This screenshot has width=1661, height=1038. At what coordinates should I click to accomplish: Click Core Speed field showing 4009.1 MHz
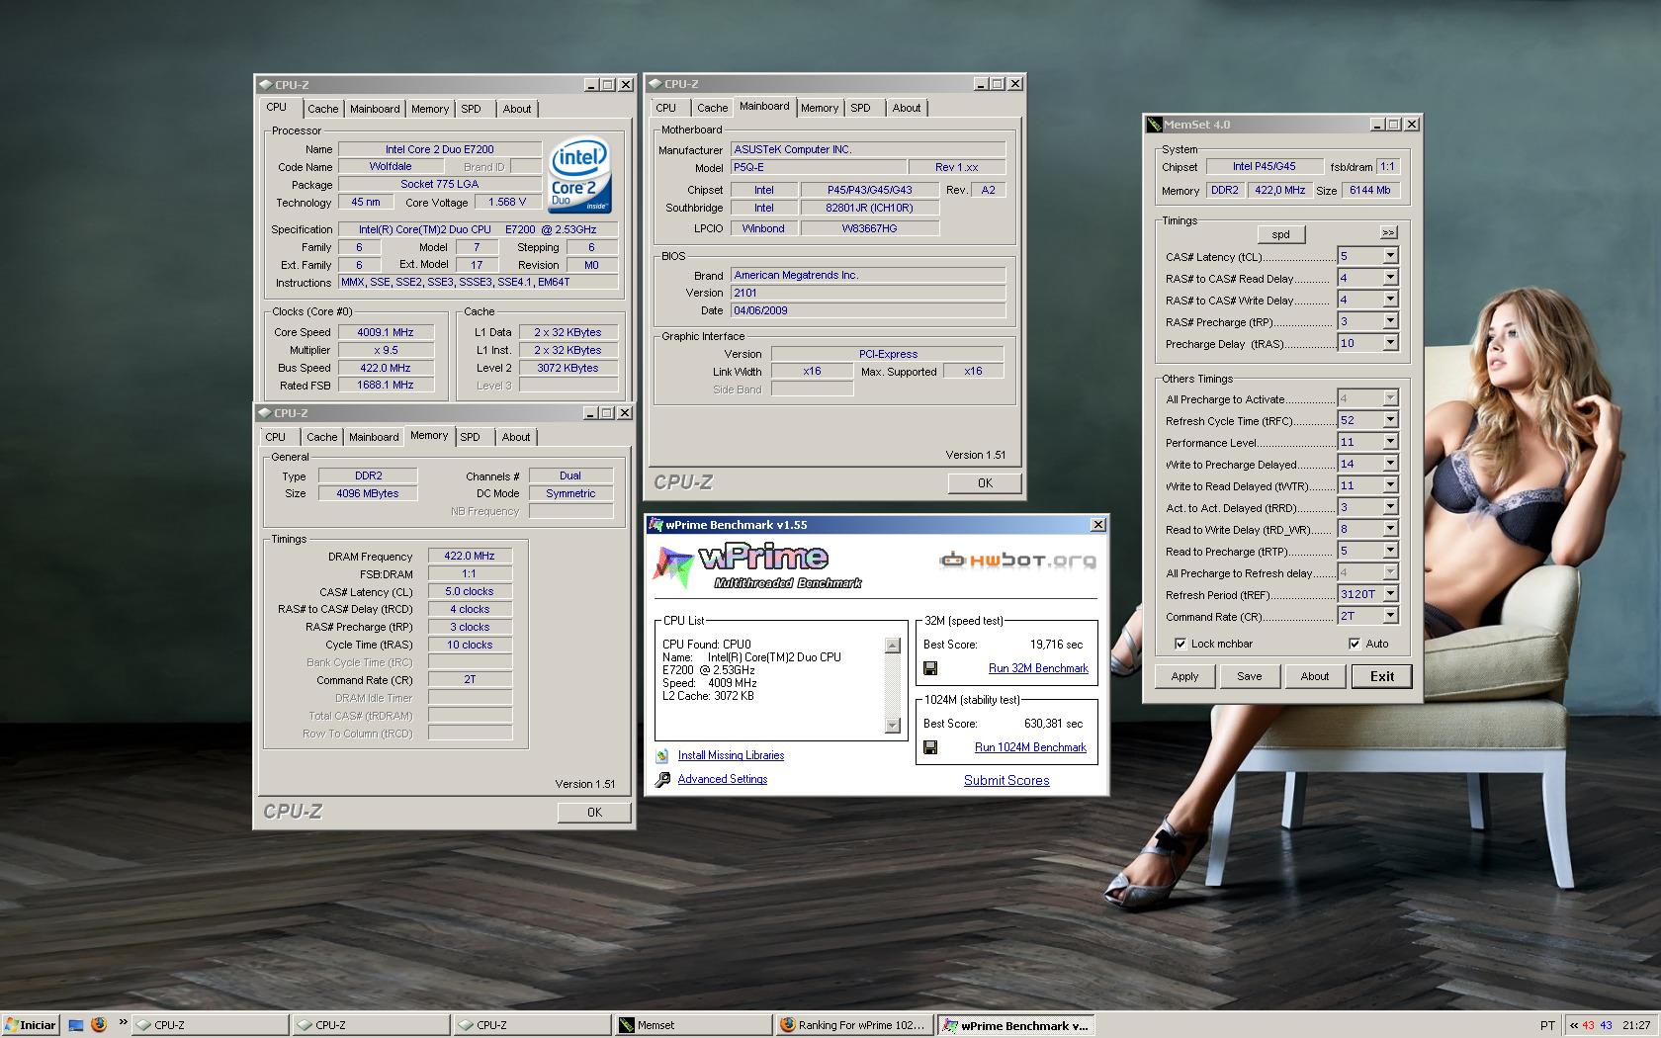coord(387,332)
